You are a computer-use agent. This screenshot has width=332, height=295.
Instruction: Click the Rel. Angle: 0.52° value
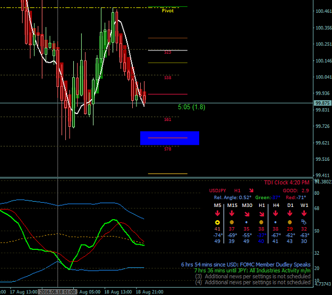coord(233,197)
